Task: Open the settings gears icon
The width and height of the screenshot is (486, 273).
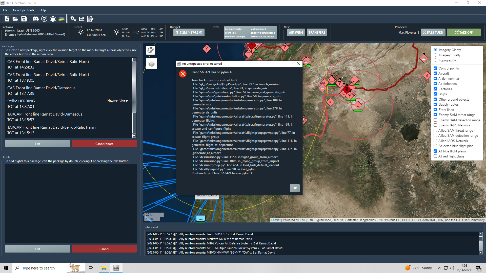Action: point(73,19)
